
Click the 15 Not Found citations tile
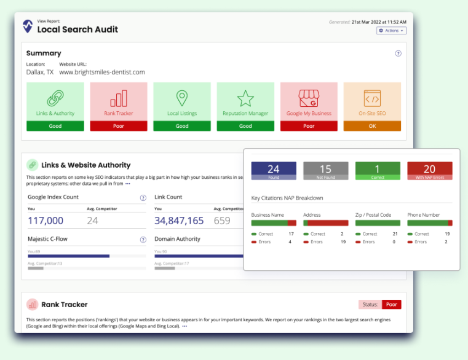tap(325, 171)
